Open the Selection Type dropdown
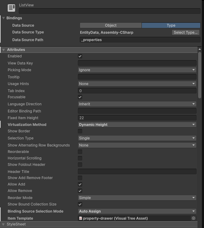Image resolution: width=204 pixels, height=228 pixels. 137,138
